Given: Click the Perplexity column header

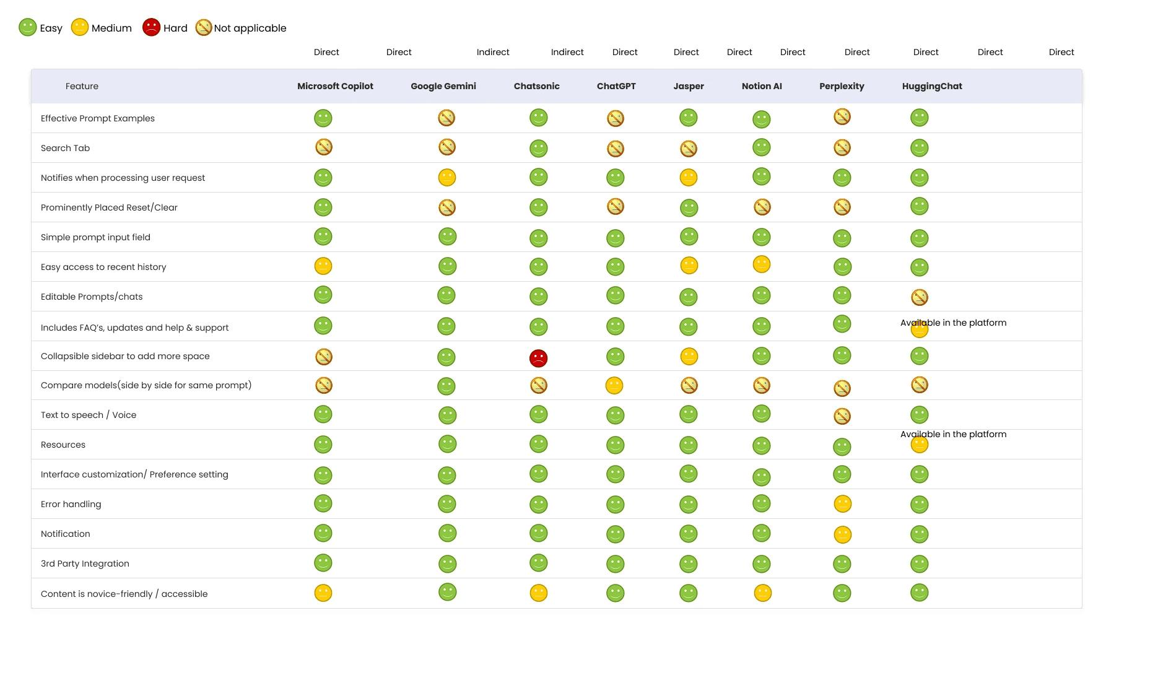Looking at the screenshot, I should pos(842,86).
